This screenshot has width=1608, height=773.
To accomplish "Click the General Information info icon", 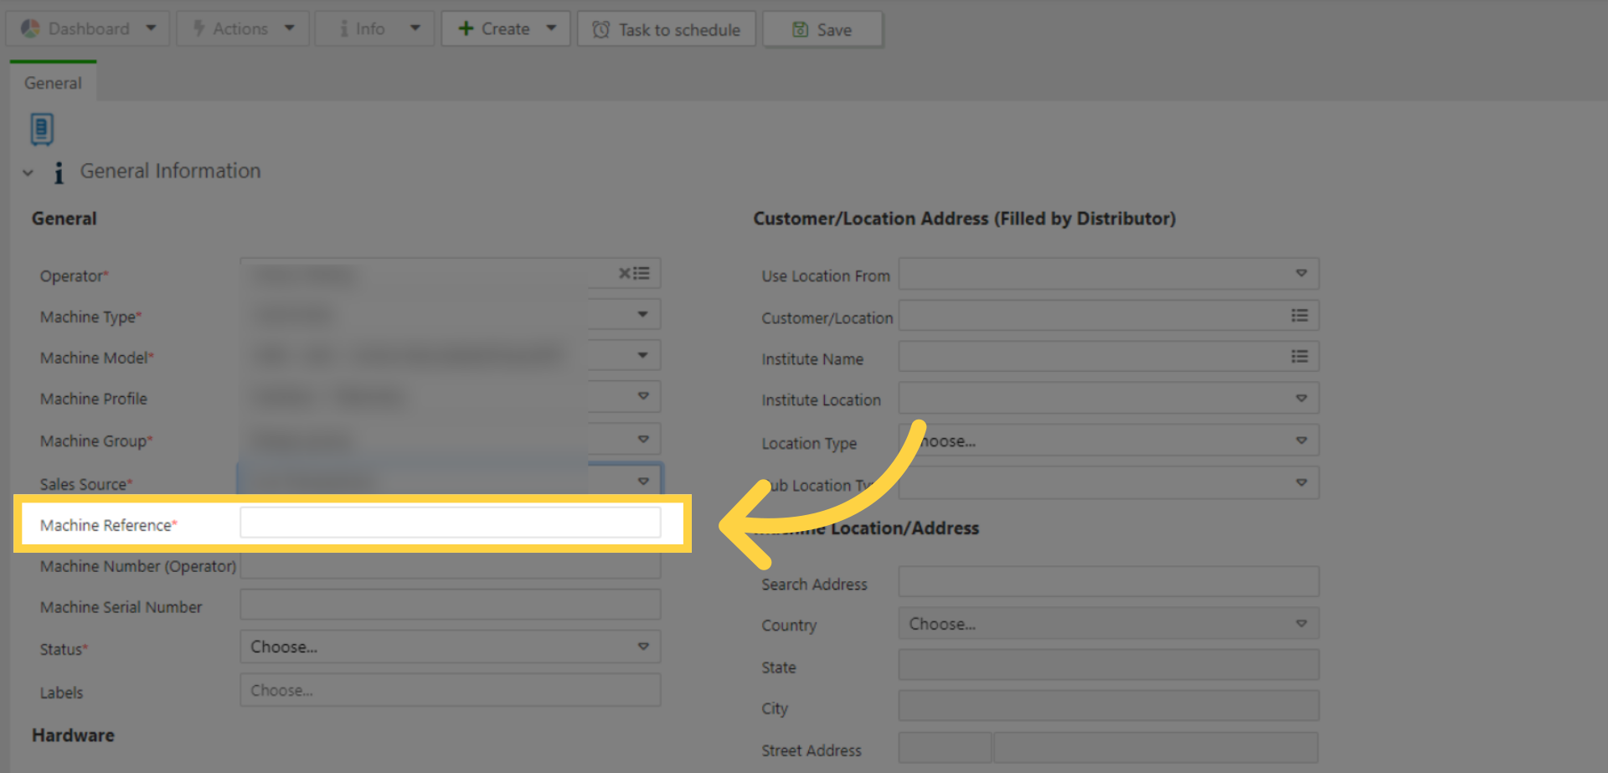I will [x=59, y=173].
